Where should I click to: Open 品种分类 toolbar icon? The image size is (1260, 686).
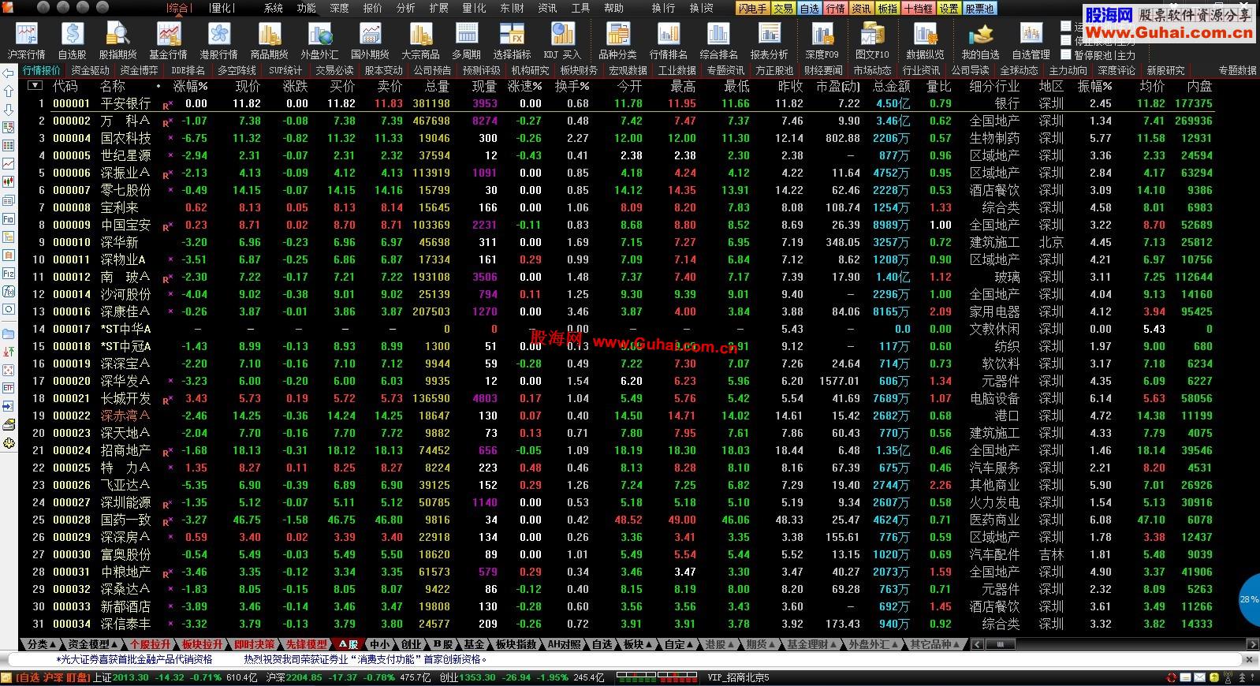[x=617, y=41]
